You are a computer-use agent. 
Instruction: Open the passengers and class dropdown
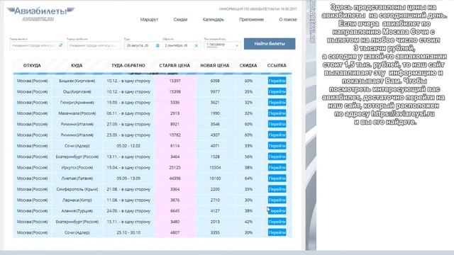click(222, 45)
